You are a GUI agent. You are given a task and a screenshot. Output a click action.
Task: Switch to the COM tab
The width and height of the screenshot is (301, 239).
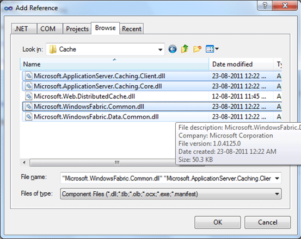point(50,29)
